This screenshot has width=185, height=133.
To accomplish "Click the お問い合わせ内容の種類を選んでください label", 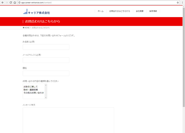I will [40, 81].
